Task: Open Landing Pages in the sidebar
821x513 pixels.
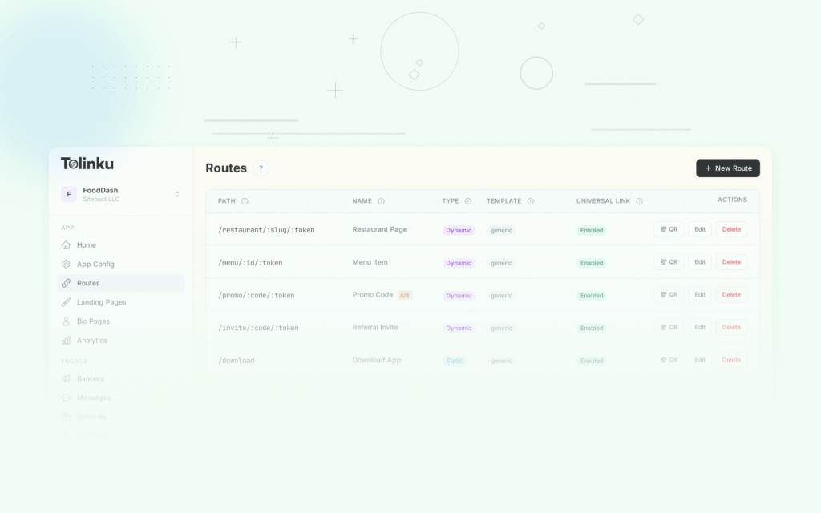Action: tap(121, 302)
